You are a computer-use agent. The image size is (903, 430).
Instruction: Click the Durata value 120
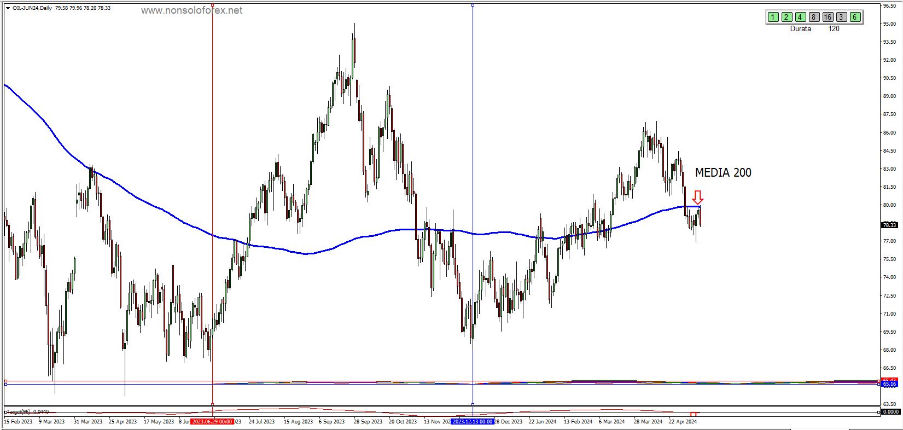tap(834, 28)
